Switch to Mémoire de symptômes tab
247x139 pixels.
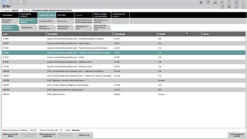click(10, 27)
